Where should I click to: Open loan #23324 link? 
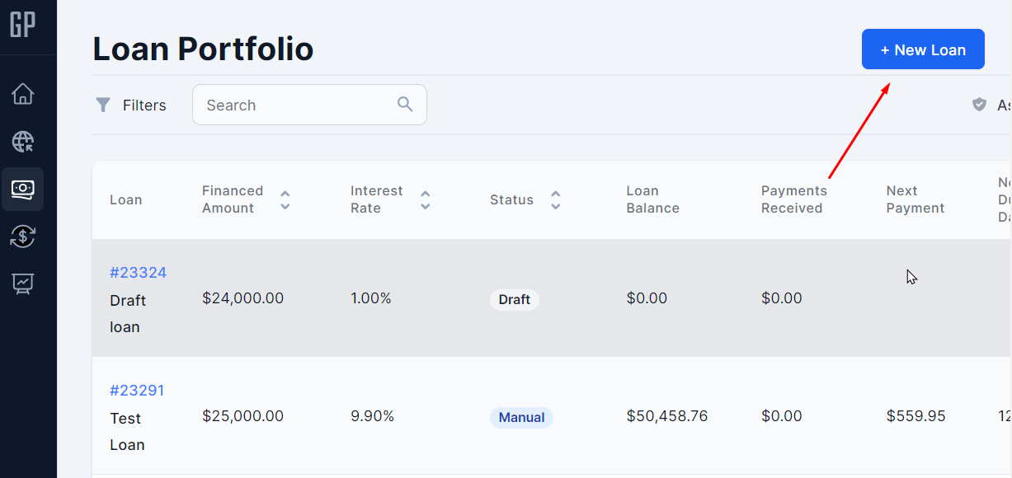[138, 273]
